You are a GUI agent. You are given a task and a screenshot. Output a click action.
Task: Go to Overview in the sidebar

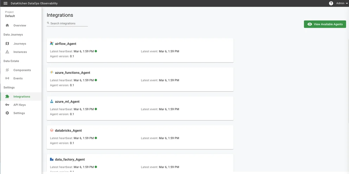pos(19,25)
